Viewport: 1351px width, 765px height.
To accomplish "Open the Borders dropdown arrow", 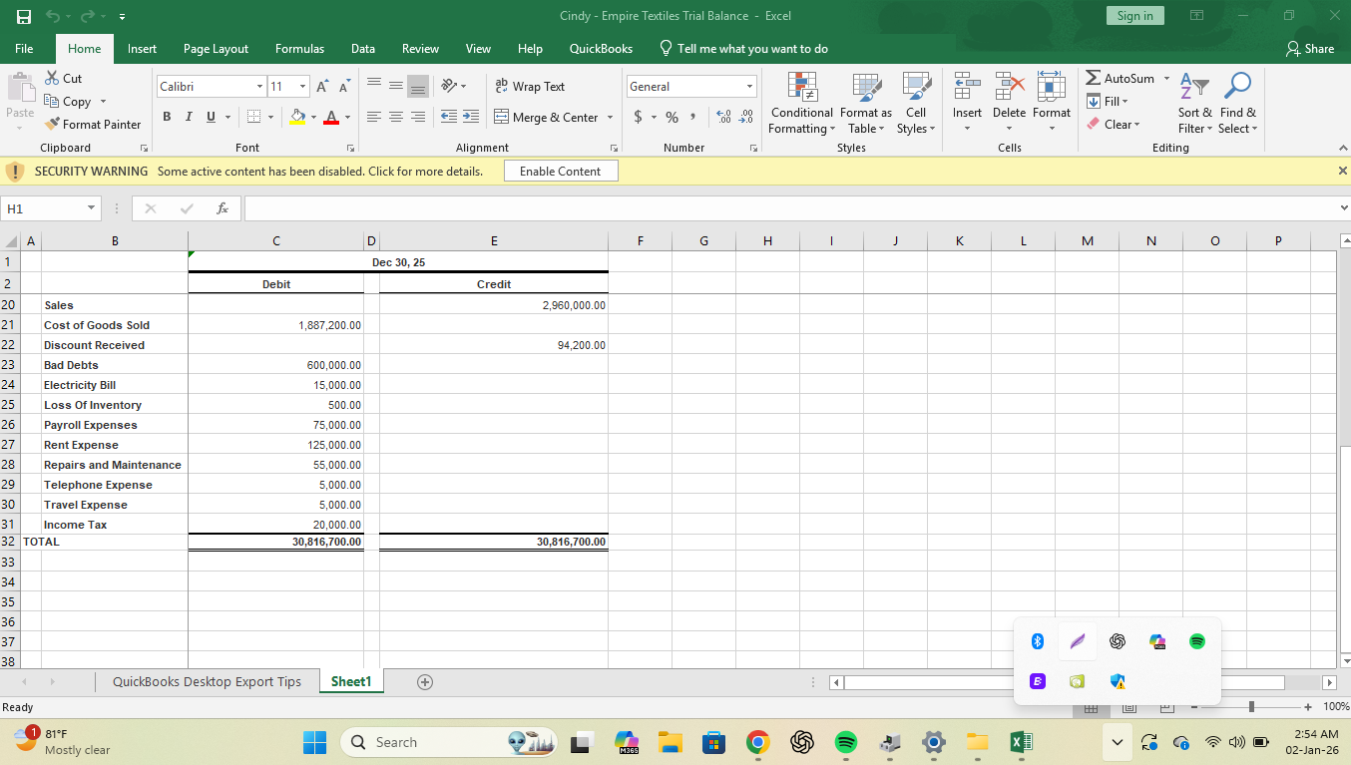I will [x=271, y=117].
